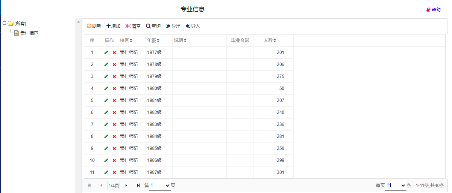Image resolution: width=452 pixels, height=193 pixels.
Task: Click the scrollbar up arrow beside the tree
Action: 79,22
